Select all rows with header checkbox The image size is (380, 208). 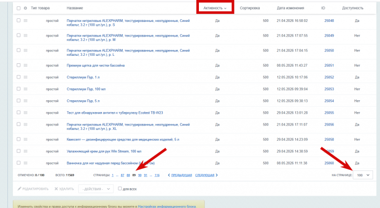tap(18, 8)
